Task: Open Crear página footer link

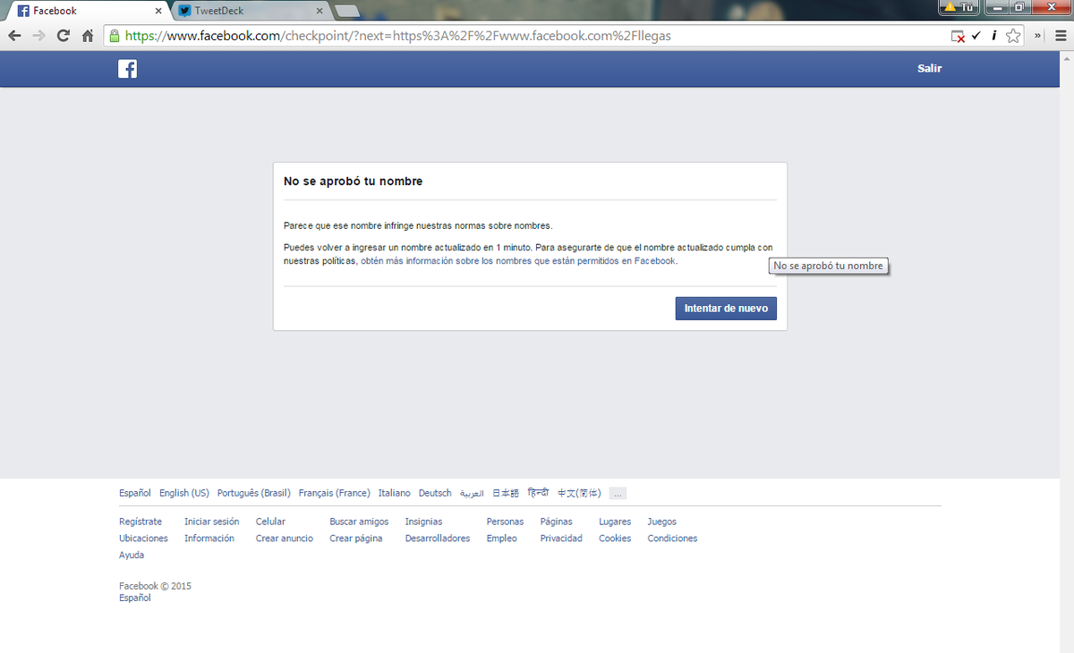Action: tap(356, 539)
